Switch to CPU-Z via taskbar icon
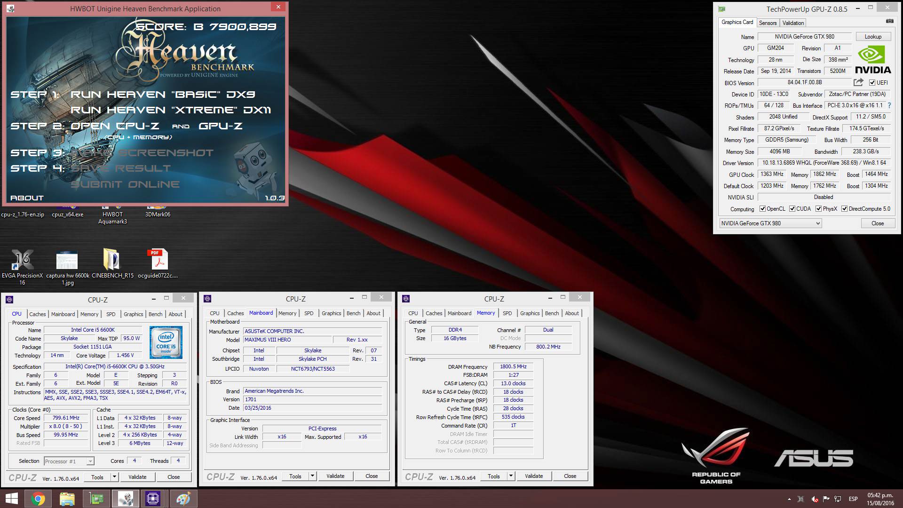 coord(153,499)
